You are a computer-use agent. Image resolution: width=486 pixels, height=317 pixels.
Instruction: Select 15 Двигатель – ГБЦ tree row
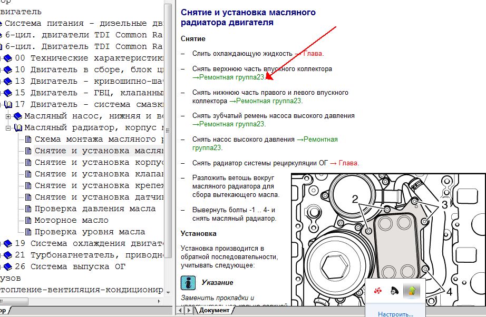coord(89,93)
